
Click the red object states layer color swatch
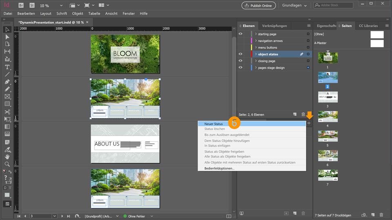pyautogui.click(x=252, y=54)
